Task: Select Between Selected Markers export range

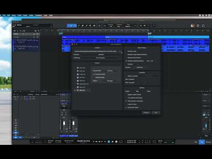Action: [x=135, y=61]
